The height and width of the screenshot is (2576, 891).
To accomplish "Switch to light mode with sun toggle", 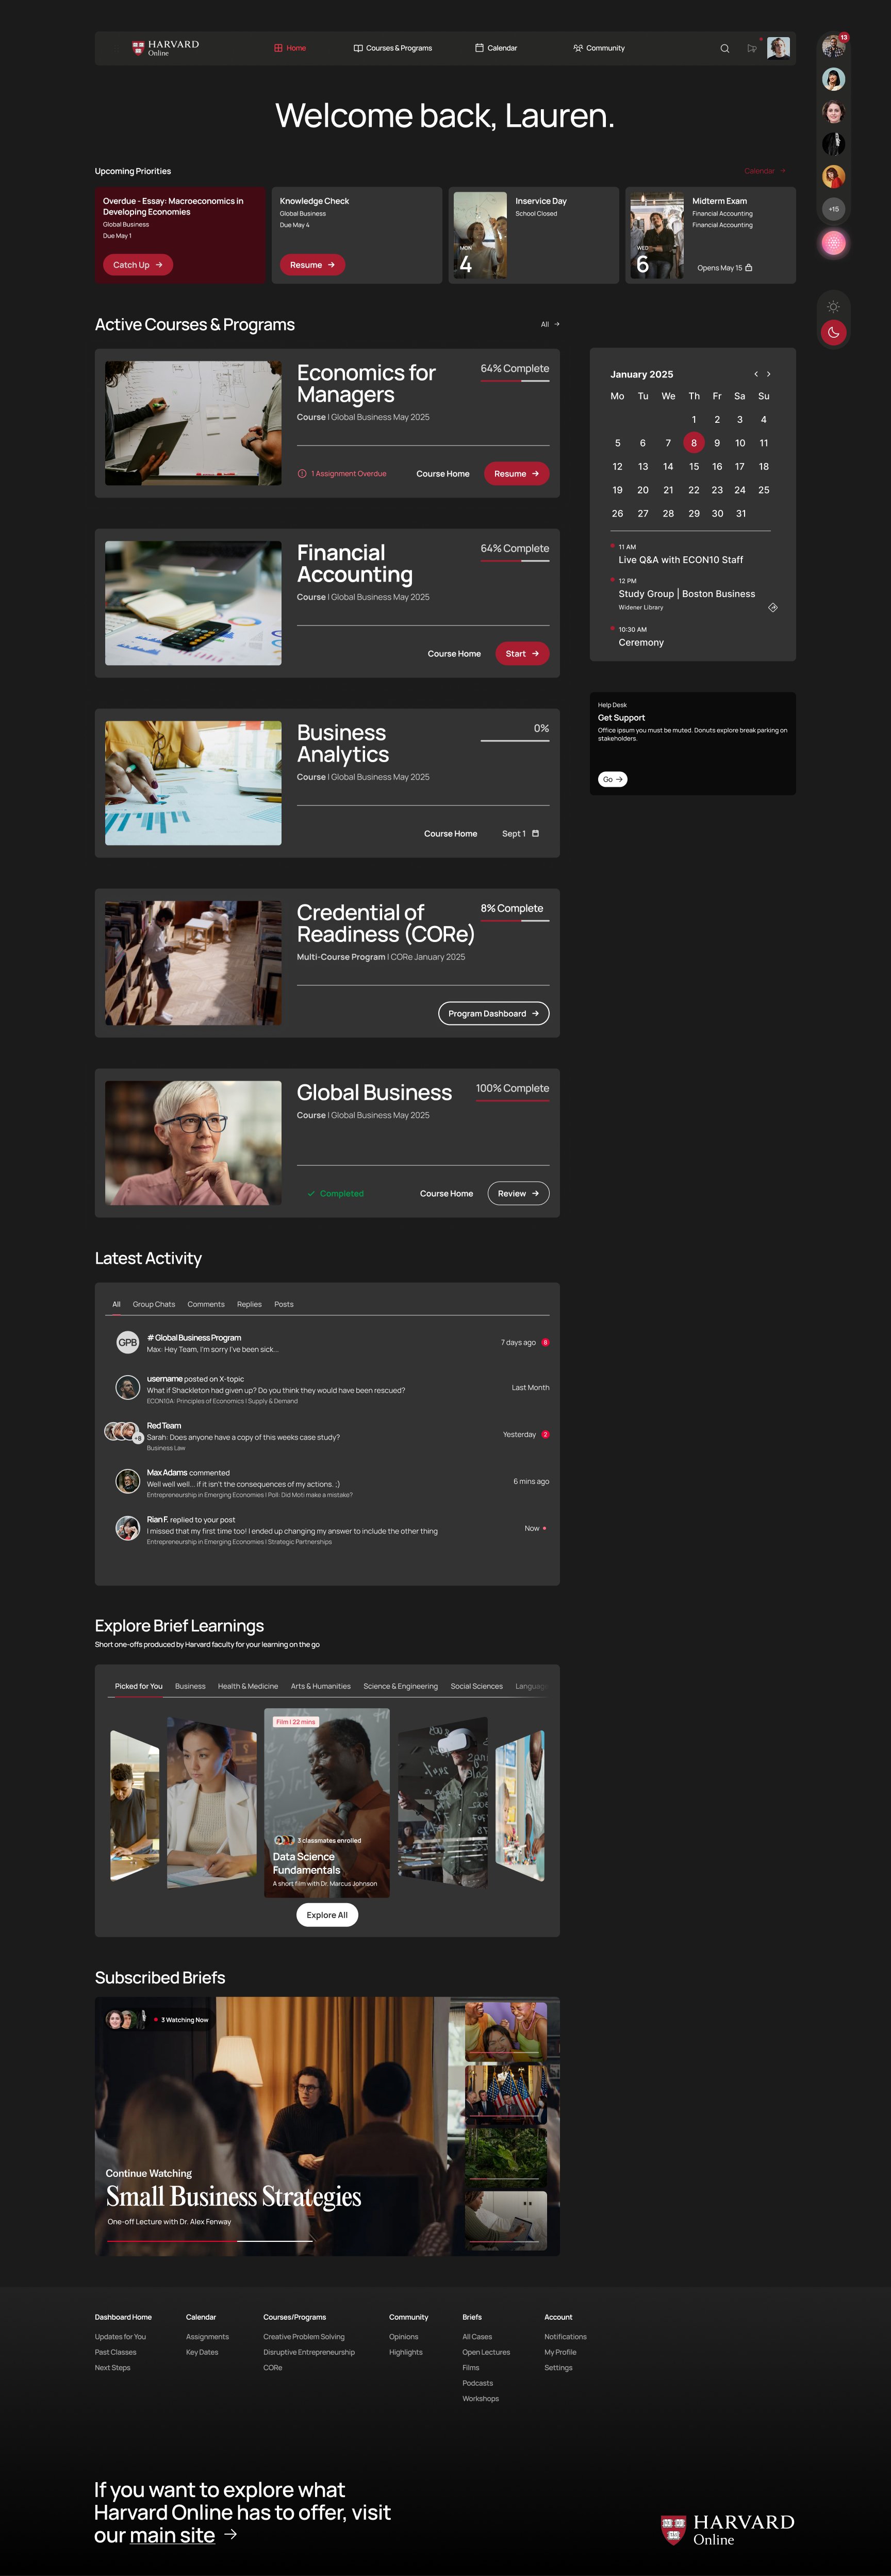I will pyautogui.click(x=833, y=306).
